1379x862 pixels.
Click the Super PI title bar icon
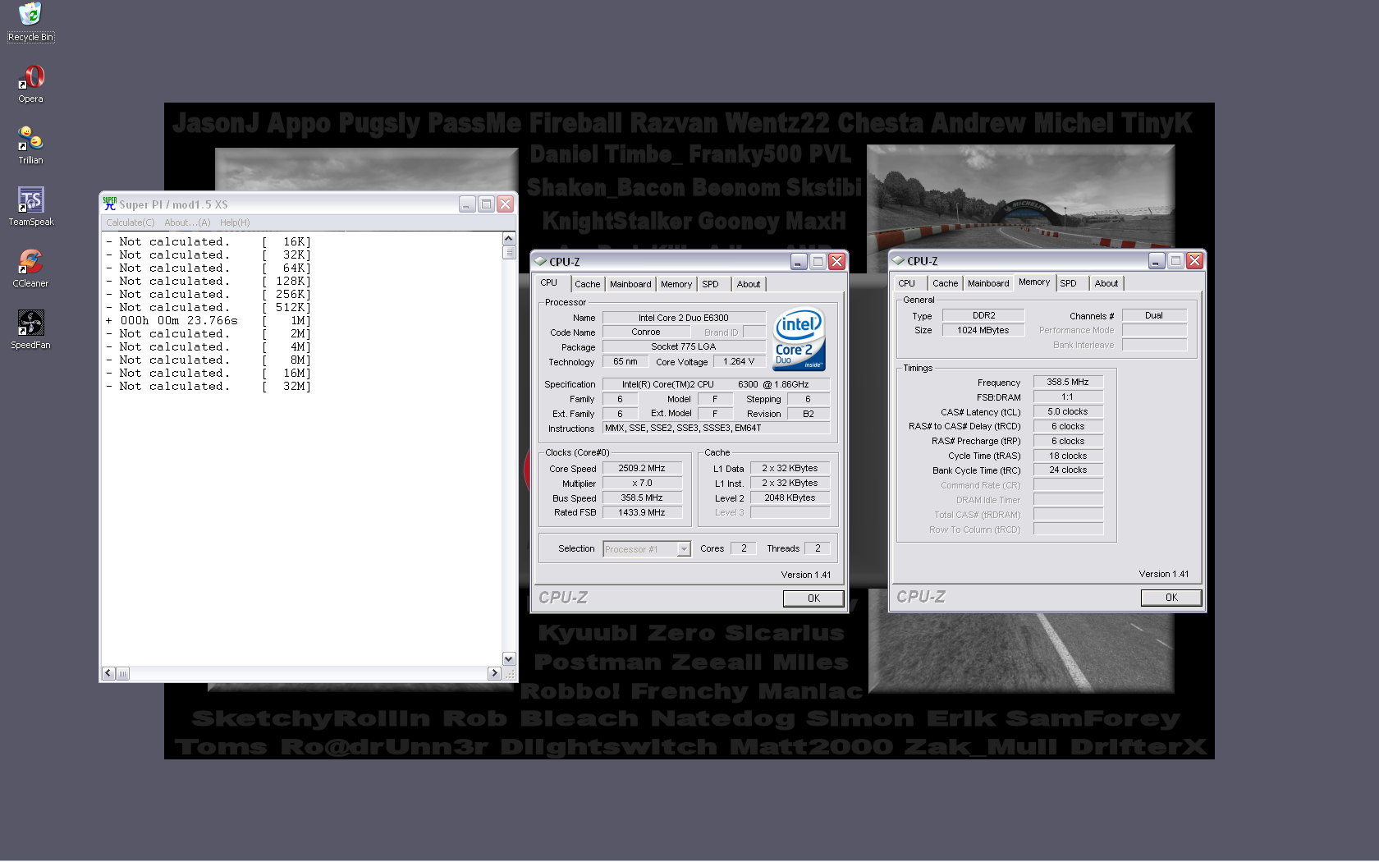(x=110, y=204)
